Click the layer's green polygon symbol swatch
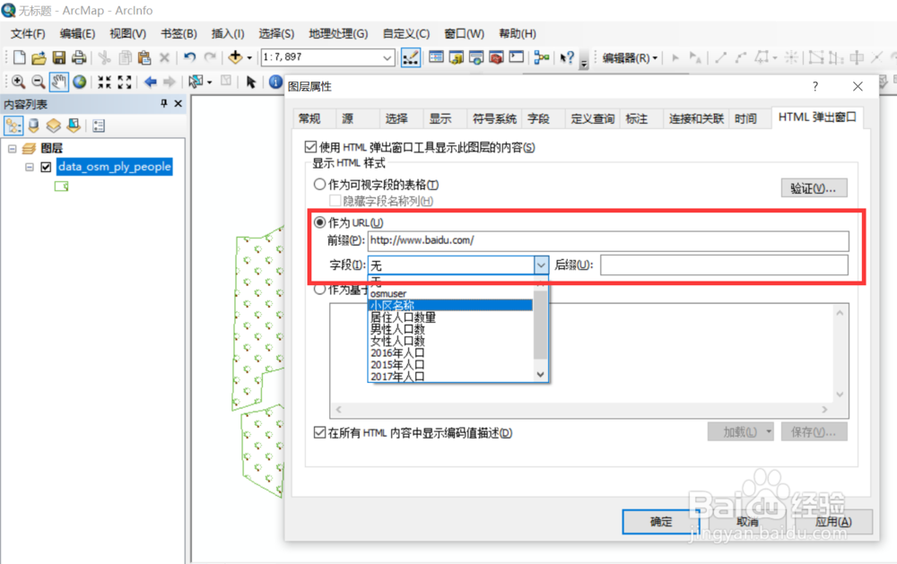897x564 pixels. coord(60,187)
